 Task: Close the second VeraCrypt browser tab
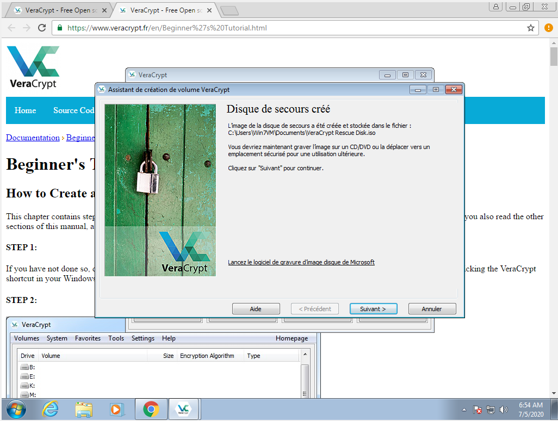[209, 10]
